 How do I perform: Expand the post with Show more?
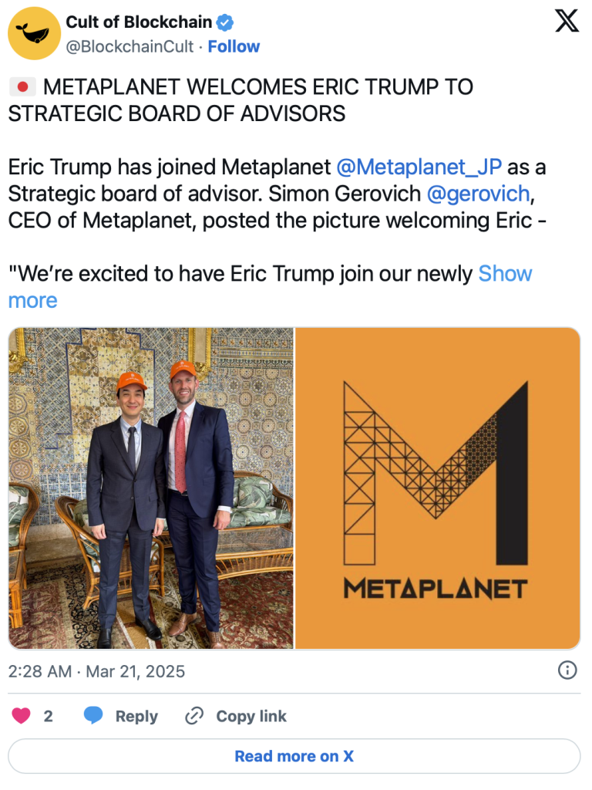pyautogui.click(x=505, y=274)
